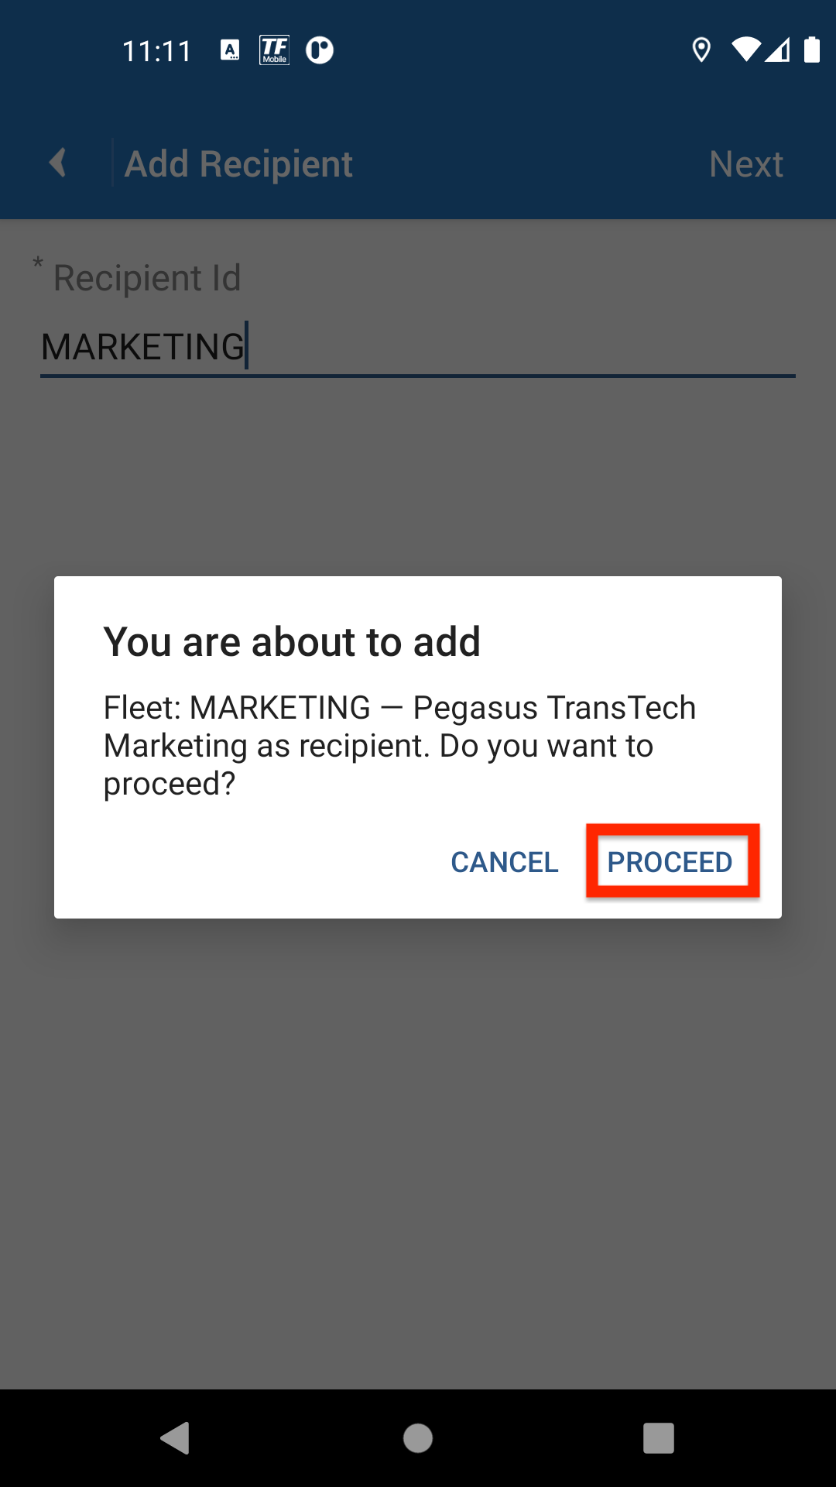Tap the battery status icon
The height and width of the screenshot is (1487, 836).
pyautogui.click(x=811, y=50)
